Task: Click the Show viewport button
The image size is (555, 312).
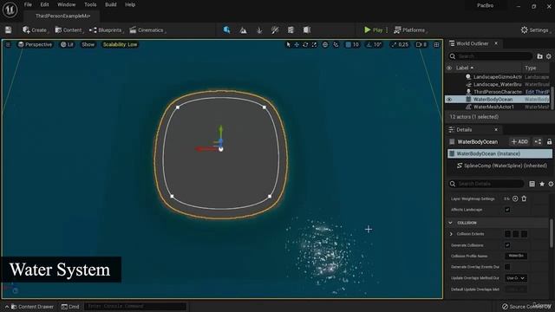Action: (x=88, y=44)
